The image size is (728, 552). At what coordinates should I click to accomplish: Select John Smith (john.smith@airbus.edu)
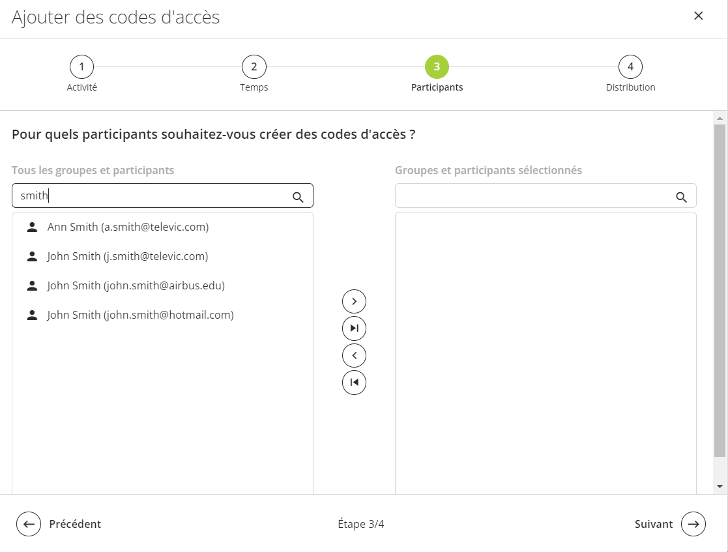point(162,285)
